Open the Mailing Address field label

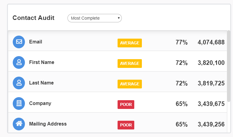(x=48, y=124)
